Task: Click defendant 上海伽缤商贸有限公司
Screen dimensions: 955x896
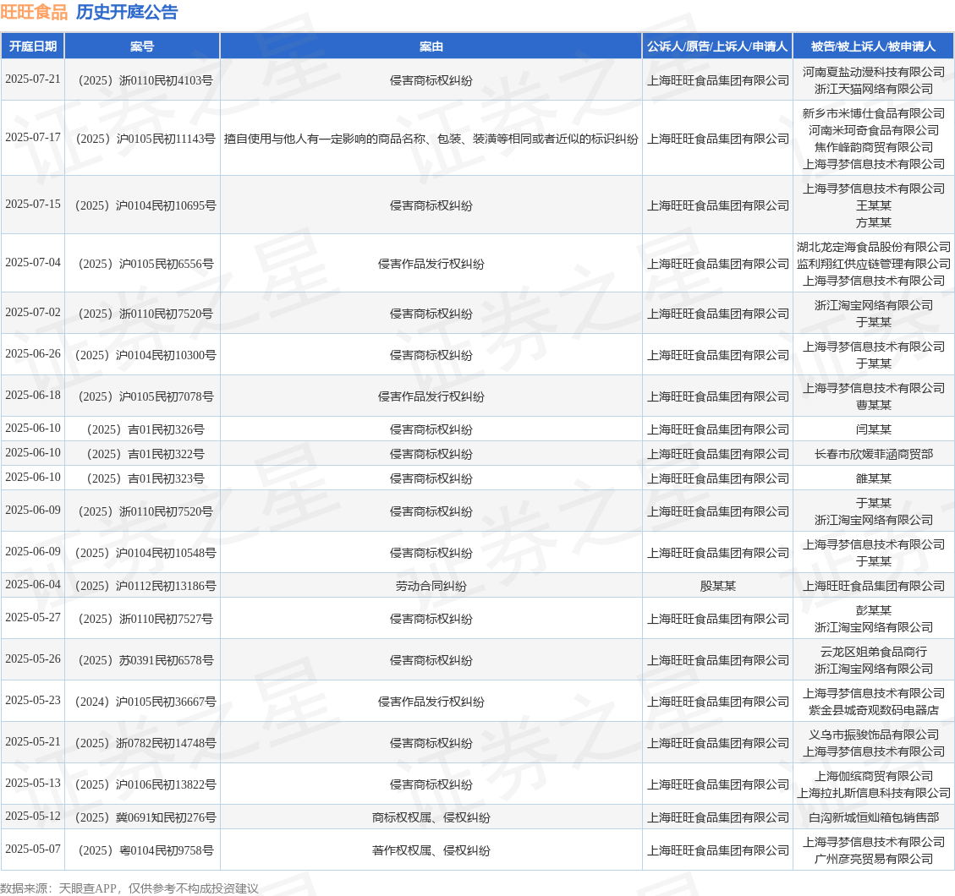Action: point(874,775)
